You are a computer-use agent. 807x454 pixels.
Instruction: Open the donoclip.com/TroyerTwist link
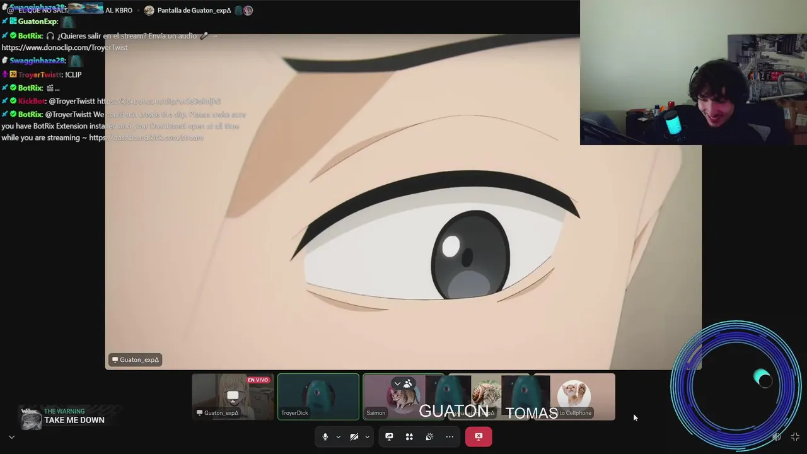(64, 47)
